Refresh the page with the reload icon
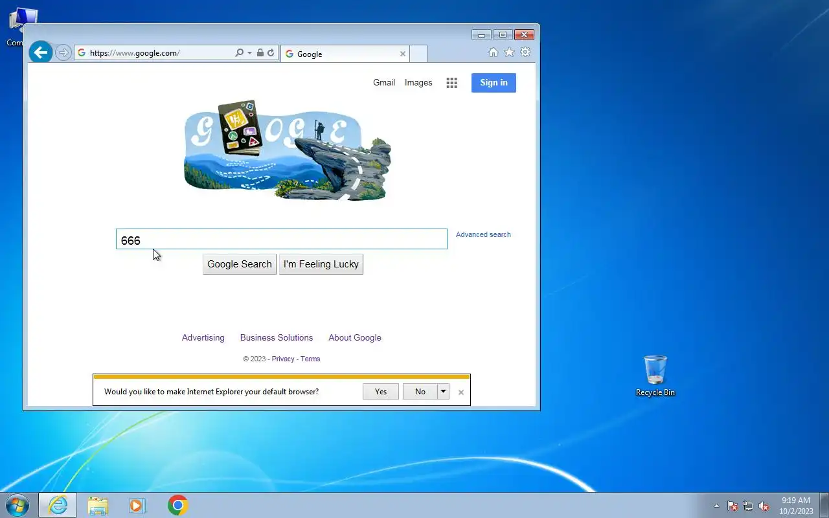The height and width of the screenshot is (518, 829). pyautogui.click(x=271, y=53)
